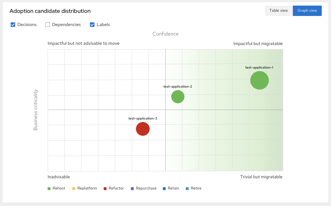Click the Repurchase legend label

(x=146, y=188)
